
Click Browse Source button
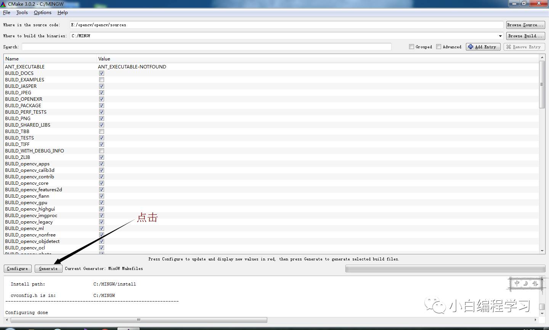526,25
